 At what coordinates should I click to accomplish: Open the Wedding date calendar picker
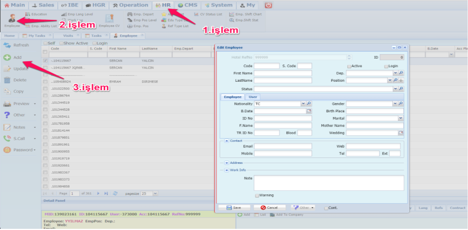pyautogui.click(x=401, y=133)
